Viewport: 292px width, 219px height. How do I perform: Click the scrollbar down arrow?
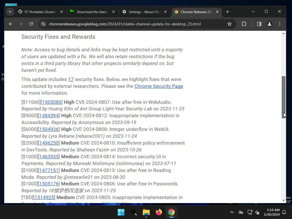pyautogui.click(x=283, y=200)
